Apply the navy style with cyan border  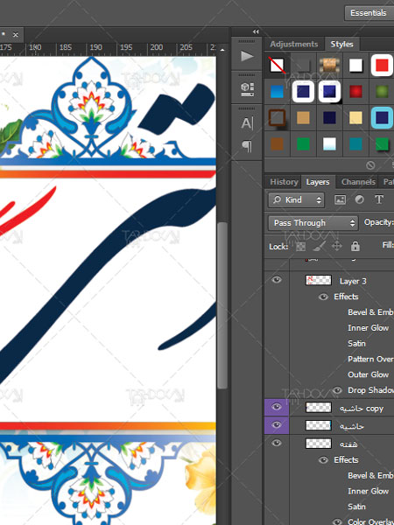click(x=382, y=118)
